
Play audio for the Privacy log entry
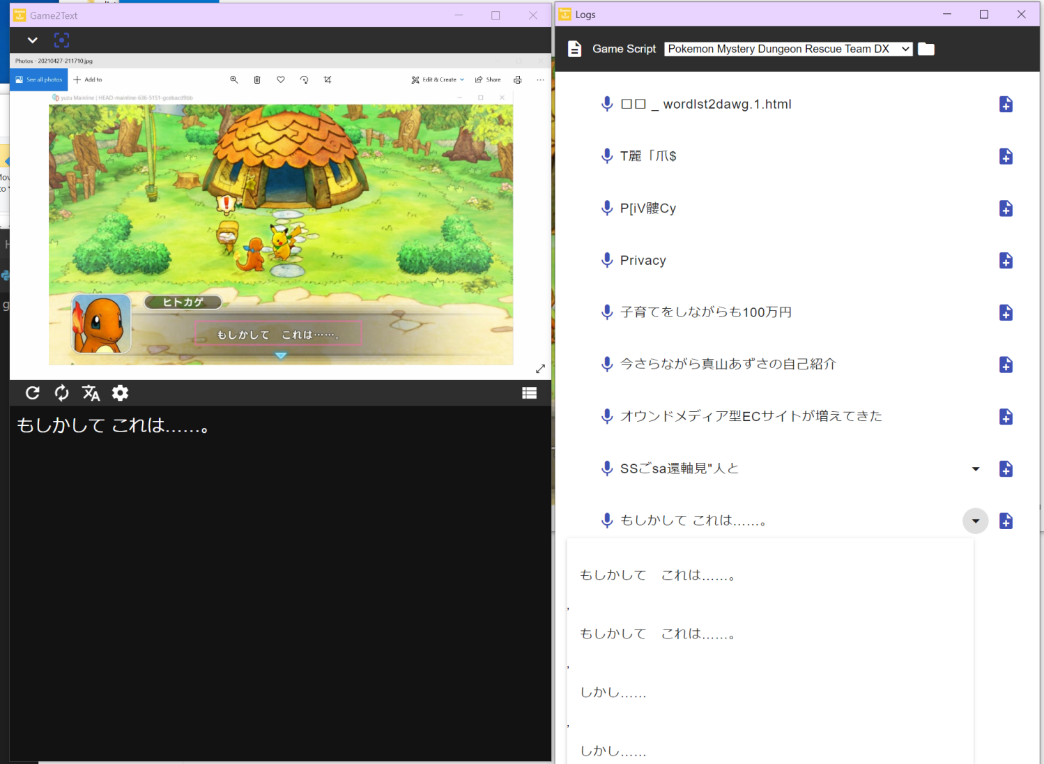(x=606, y=260)
